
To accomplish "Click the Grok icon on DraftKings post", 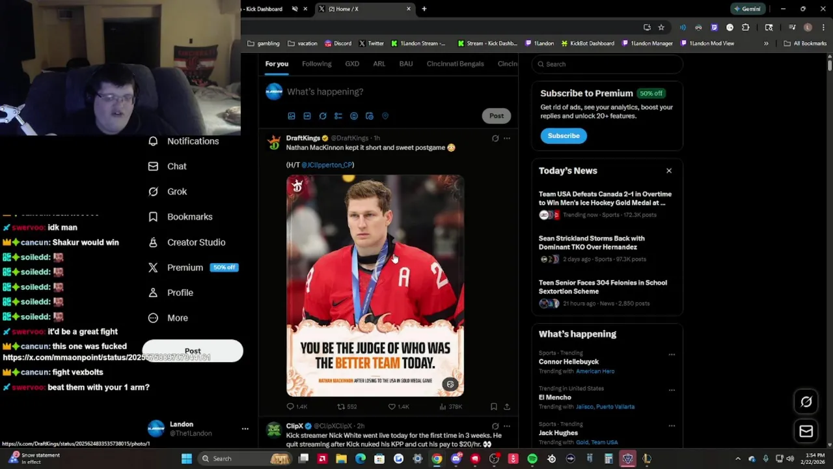I will pos(495,138).
